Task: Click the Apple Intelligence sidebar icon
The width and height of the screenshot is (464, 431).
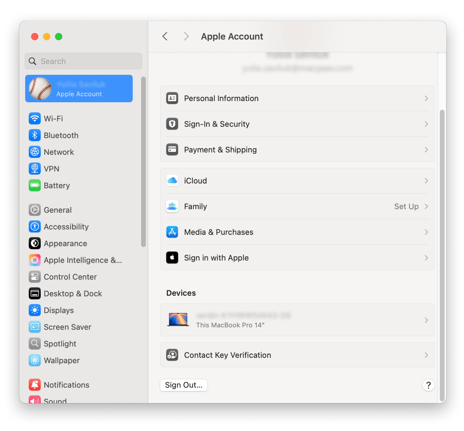Action: [x=35, y=260]
